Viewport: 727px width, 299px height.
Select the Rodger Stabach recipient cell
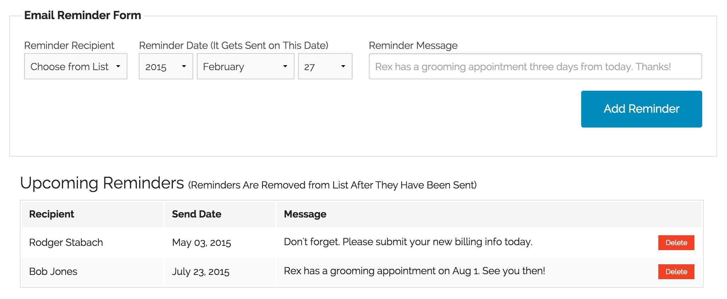tap(93, 243)
